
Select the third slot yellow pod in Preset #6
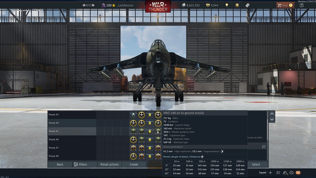pyautogui.click(x=150, y=140)
